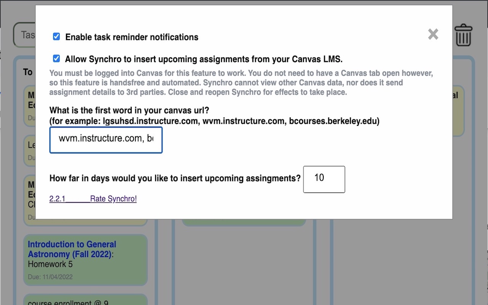
Task: Open the Rate Synchro link
Action: coord(113,199)
